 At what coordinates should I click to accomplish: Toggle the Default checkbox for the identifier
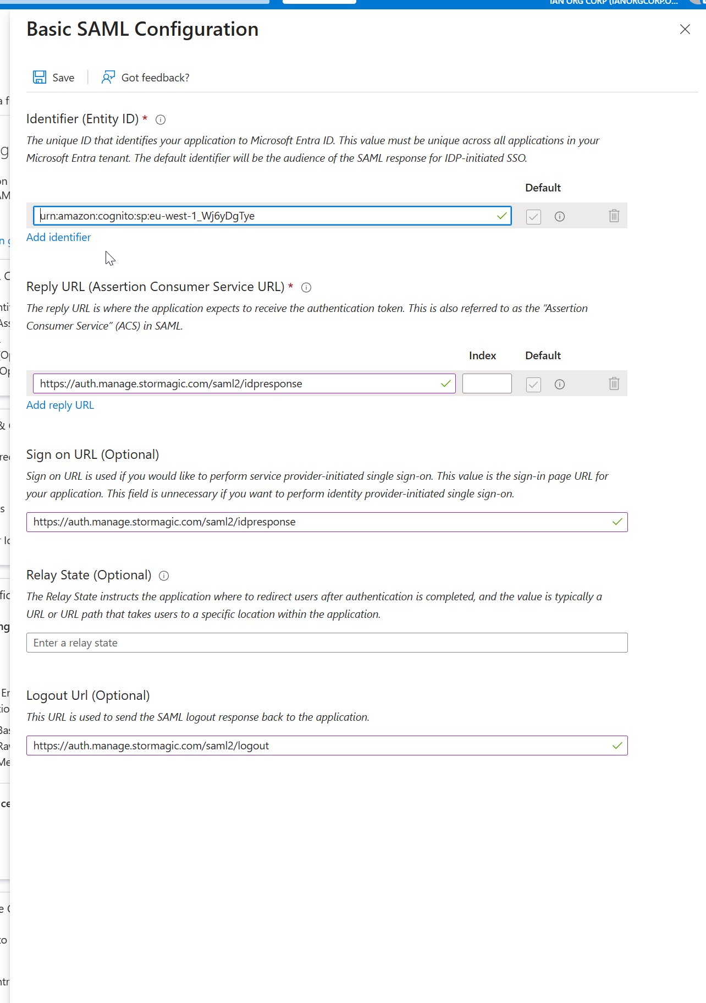(533, 216)
